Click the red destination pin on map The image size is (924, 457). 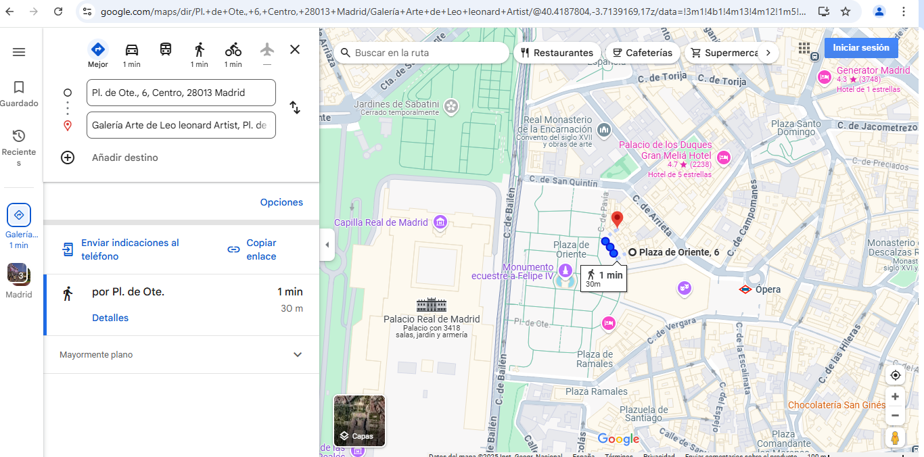(617, 220)
